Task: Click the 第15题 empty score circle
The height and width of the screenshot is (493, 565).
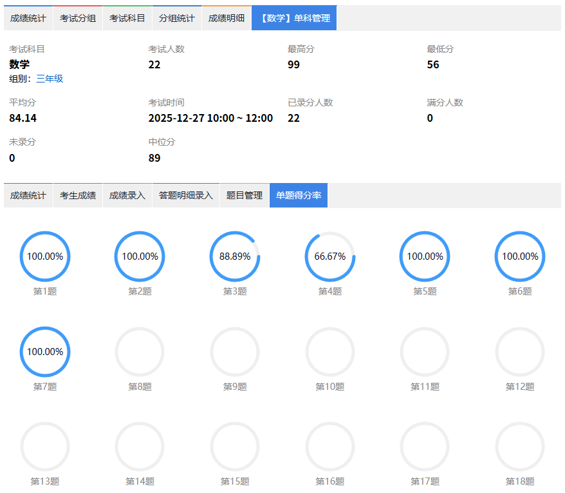Action: [x=235, y=447]
